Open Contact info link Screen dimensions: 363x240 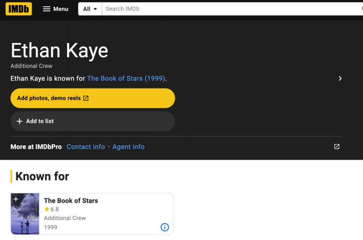pyautogui.click(x=86, y=147)
